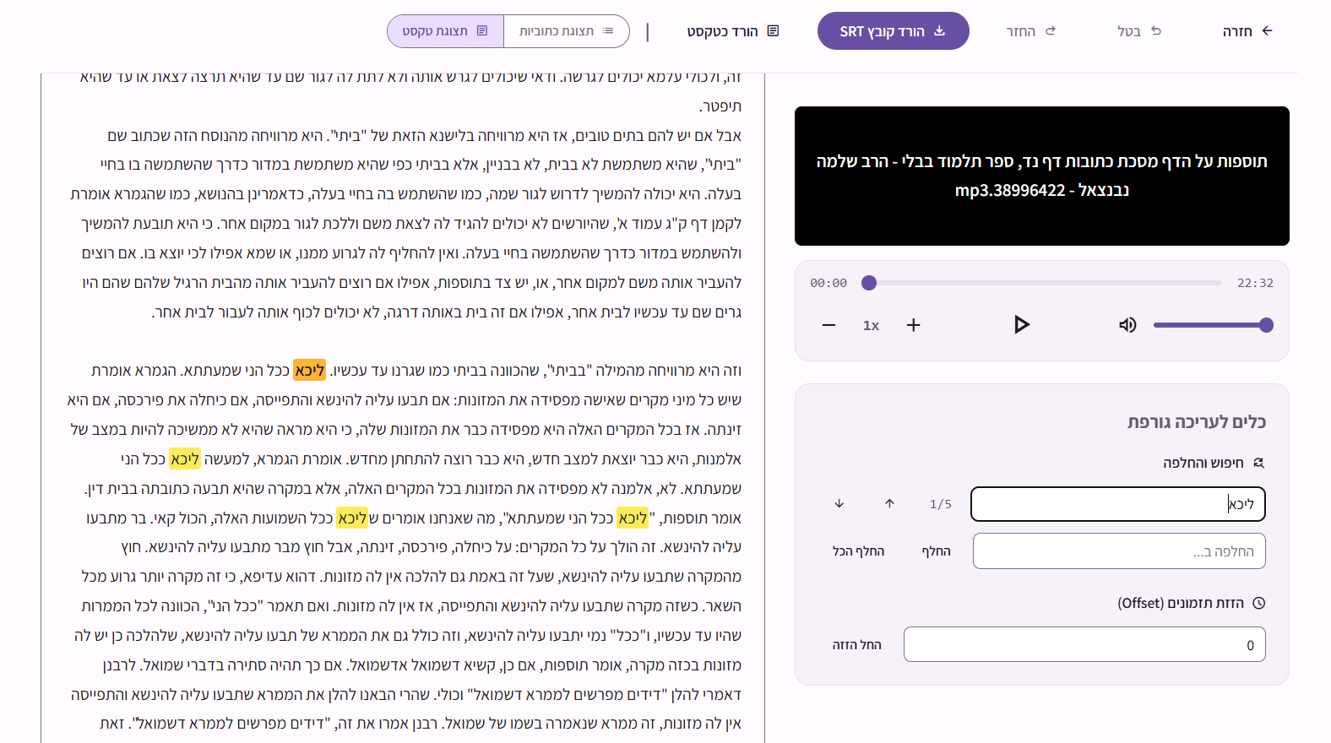Click the clock icon beside Offset heading
Screen dimensions: 1331x743
pyautogui.click(x=1258, y=603)
